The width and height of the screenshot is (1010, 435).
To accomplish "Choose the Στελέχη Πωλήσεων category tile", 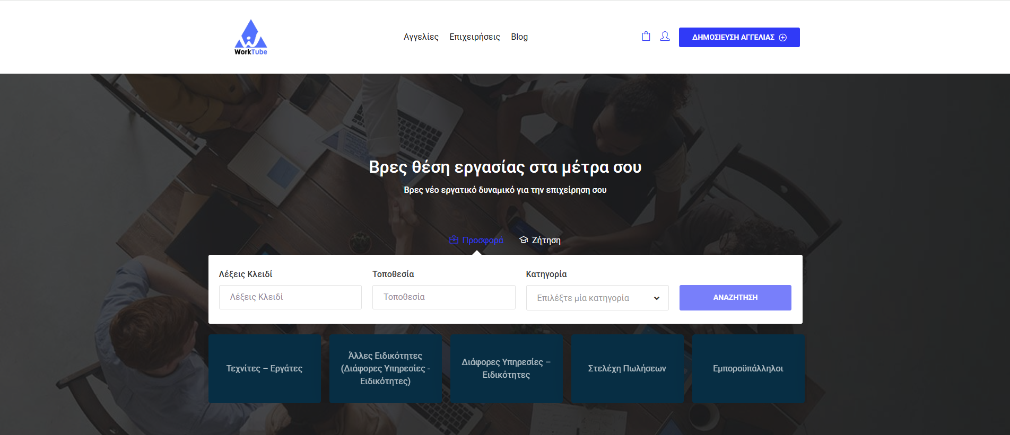I will tap(627, 369).
